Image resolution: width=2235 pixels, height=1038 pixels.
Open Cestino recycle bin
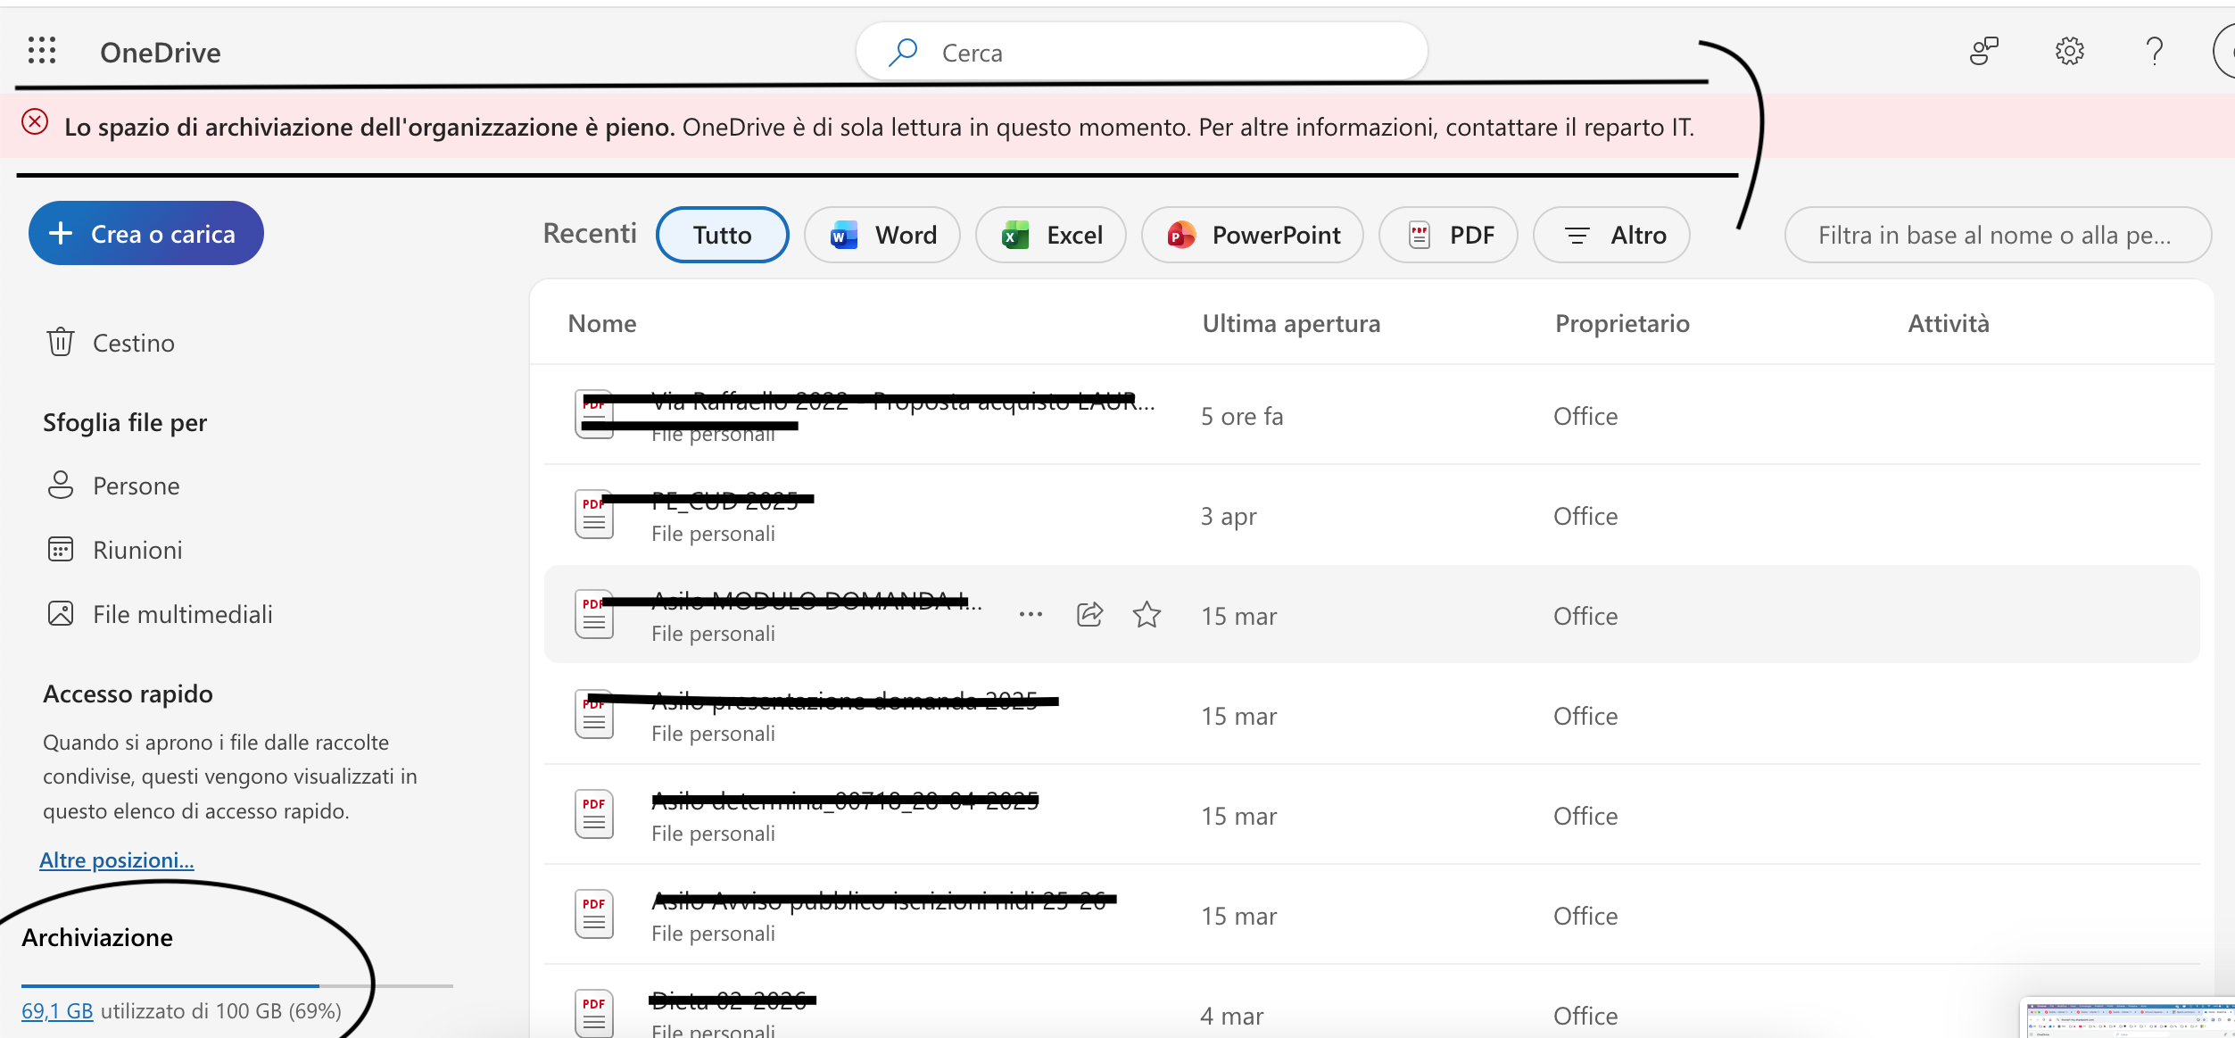coord(111,343)
